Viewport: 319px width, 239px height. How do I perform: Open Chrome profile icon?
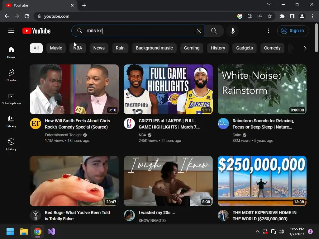[x=302, y=16]
